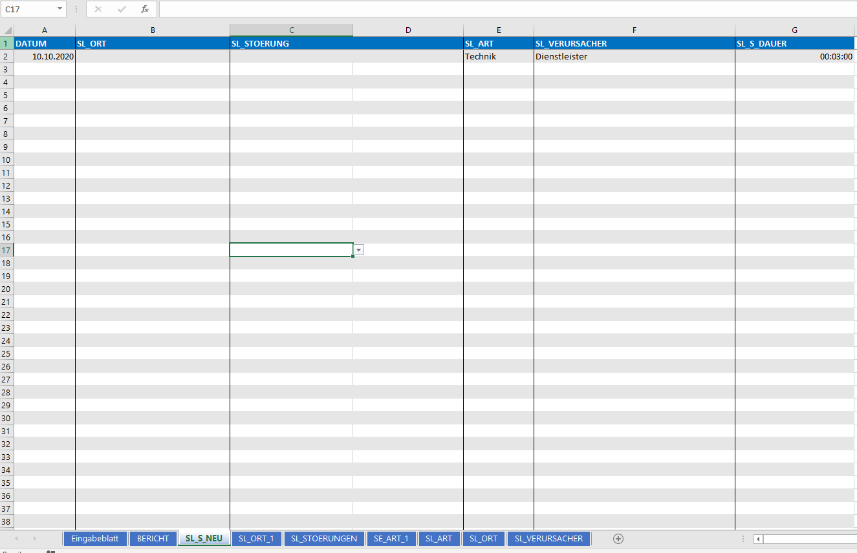Select the cell showing 00:03:00

(x=794, y=56)
